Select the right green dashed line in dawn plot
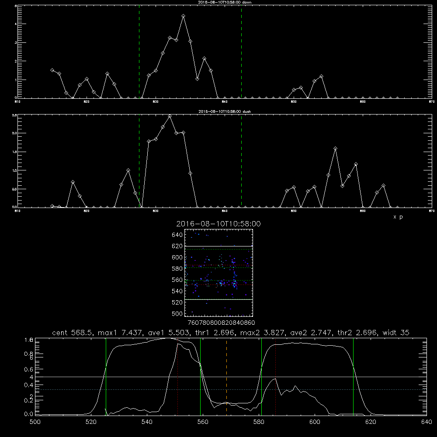437x437 pixels. click(x=241, y=52)
